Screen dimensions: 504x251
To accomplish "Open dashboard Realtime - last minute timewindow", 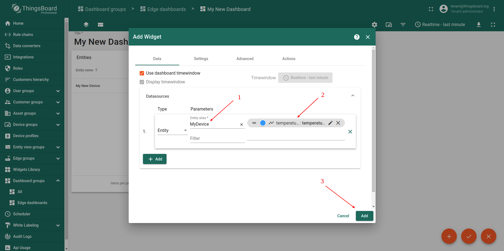I will (x=440, y=25).
